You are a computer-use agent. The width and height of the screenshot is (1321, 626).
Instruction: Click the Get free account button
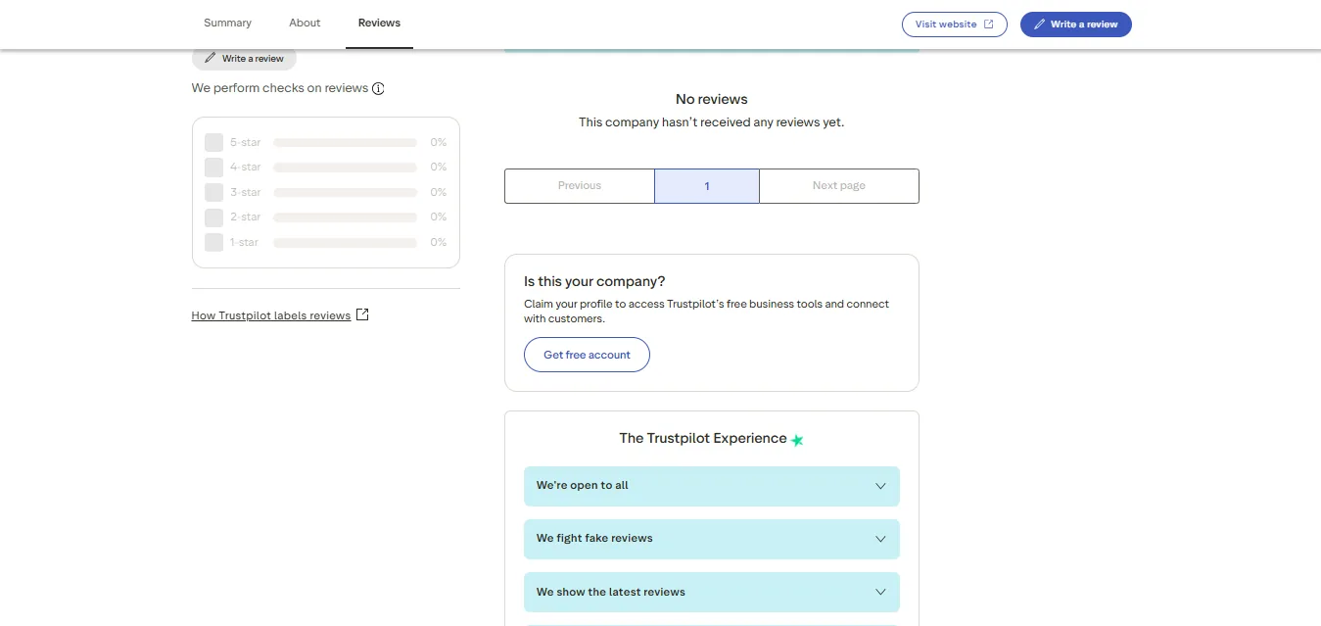(587, 355)
